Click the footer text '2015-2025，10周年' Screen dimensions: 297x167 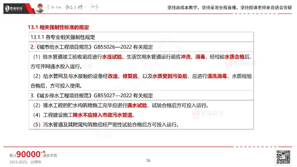pyautogui.click(x=25, y=162)
